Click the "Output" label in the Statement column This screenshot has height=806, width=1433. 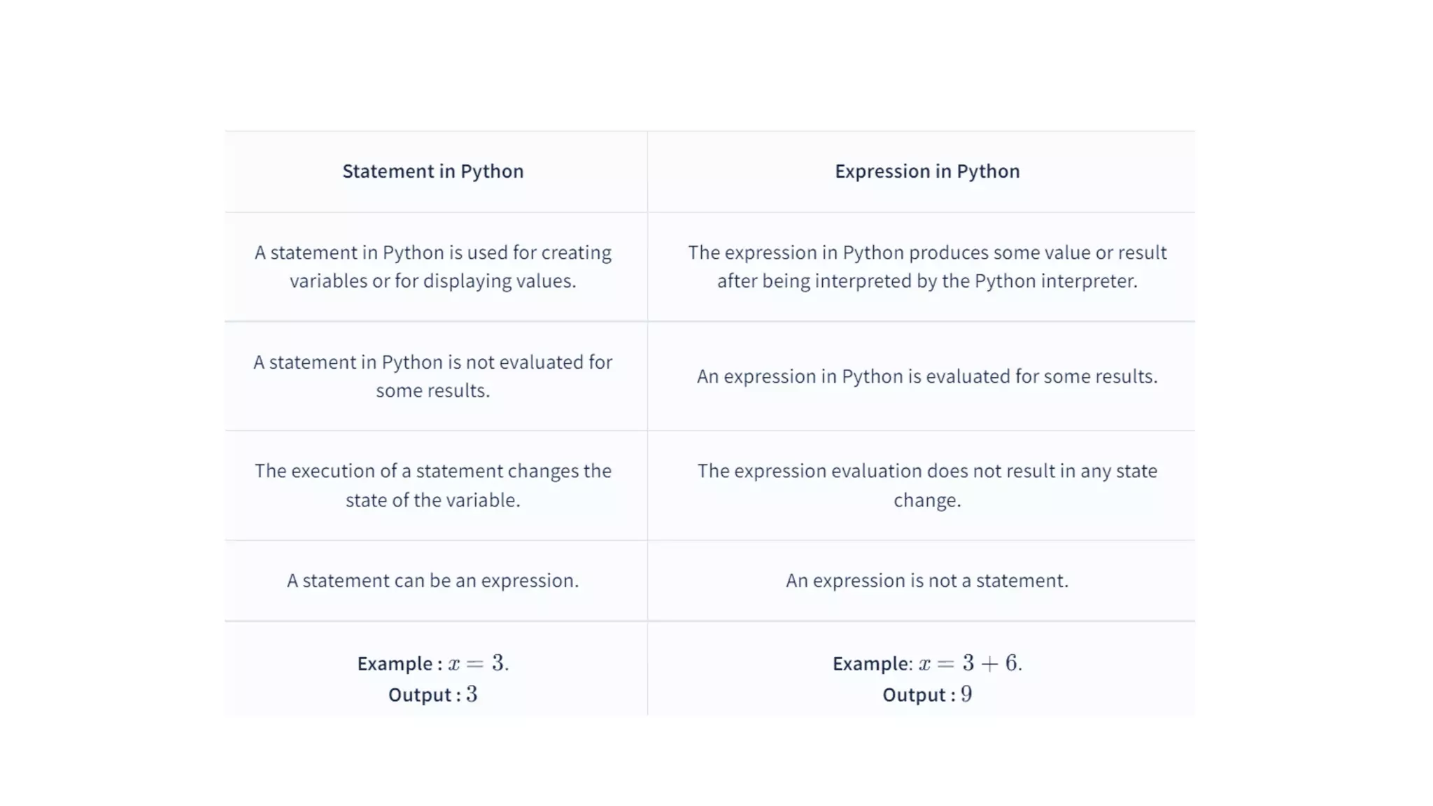click(420, 695)
